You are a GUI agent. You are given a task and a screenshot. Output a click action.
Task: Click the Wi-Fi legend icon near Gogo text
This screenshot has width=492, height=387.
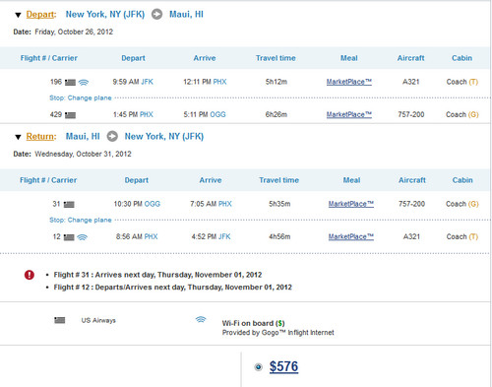point(201,319)
